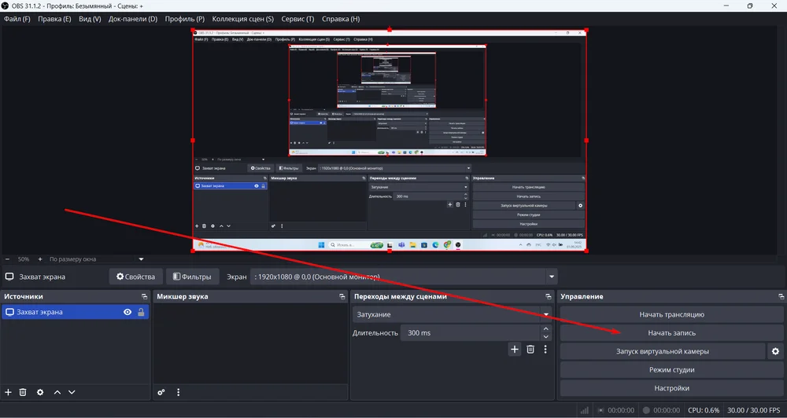
Task: Open the virtual camera settings gear
Action: 775,351
